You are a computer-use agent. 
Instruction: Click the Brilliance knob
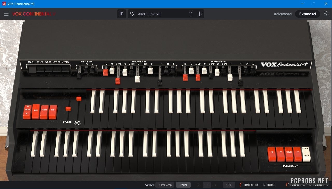coord(242,185)
